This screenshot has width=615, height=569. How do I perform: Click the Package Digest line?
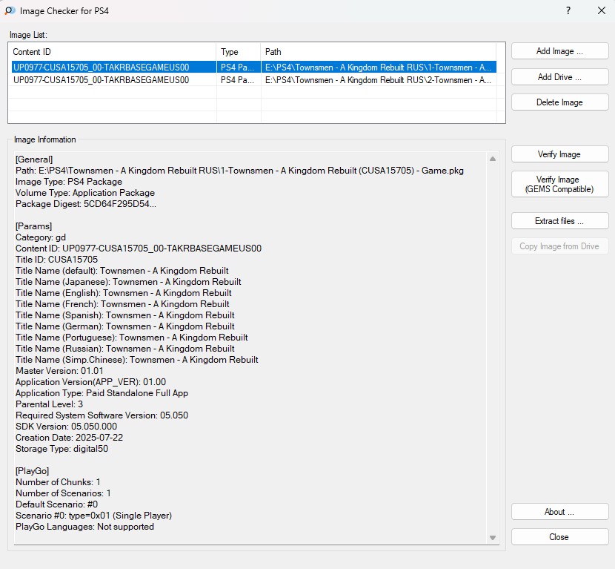pyautogui.click(x=86, y=204)
